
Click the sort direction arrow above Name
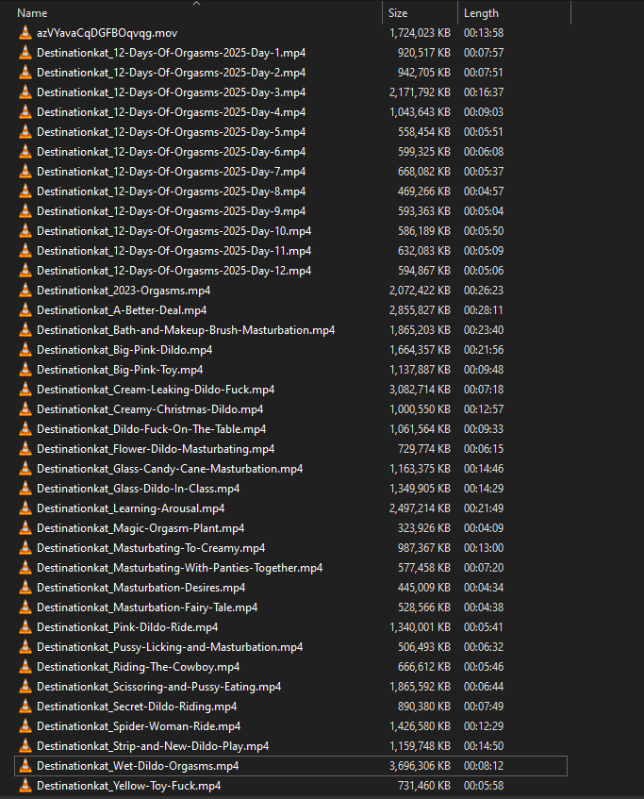pyautogui.click(x=197, y=4)
